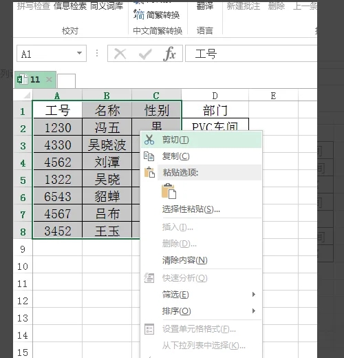
Task: Click the 信息检索 ribbon button
Action: tap(70, 6)
